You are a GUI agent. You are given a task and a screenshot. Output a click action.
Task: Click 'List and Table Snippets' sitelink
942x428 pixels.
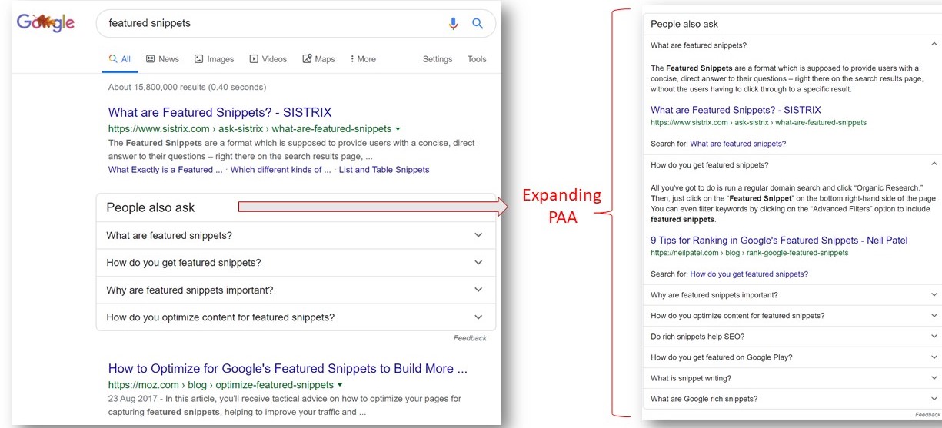[384, 170]
